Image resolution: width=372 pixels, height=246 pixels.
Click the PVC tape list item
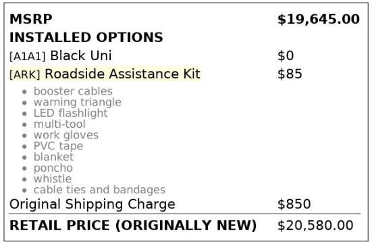tap(58, 146)
